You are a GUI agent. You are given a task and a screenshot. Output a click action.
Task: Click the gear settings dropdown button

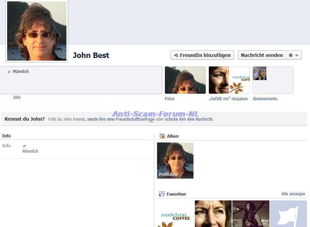[x=293, y=55]
